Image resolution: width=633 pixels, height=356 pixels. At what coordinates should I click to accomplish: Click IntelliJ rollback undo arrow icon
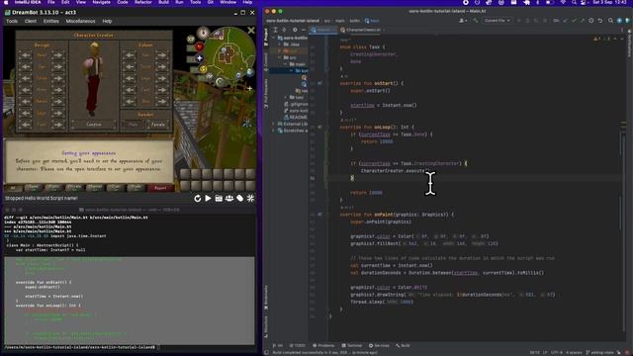click(600, 20)
